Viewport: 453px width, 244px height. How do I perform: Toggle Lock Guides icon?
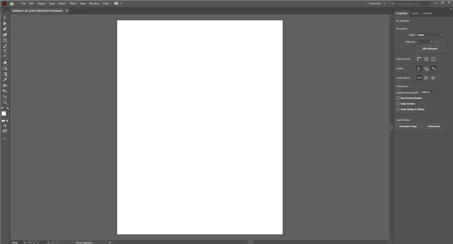click(x=426, y=69)
